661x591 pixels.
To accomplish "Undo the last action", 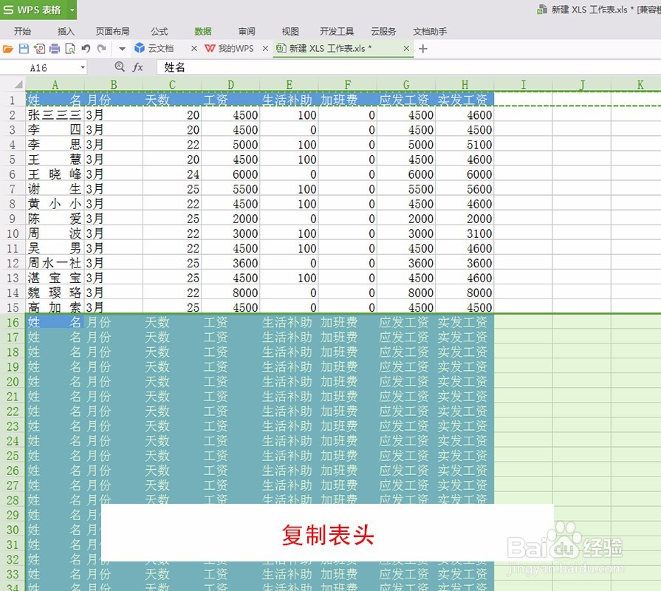I will tap(84, 48).
